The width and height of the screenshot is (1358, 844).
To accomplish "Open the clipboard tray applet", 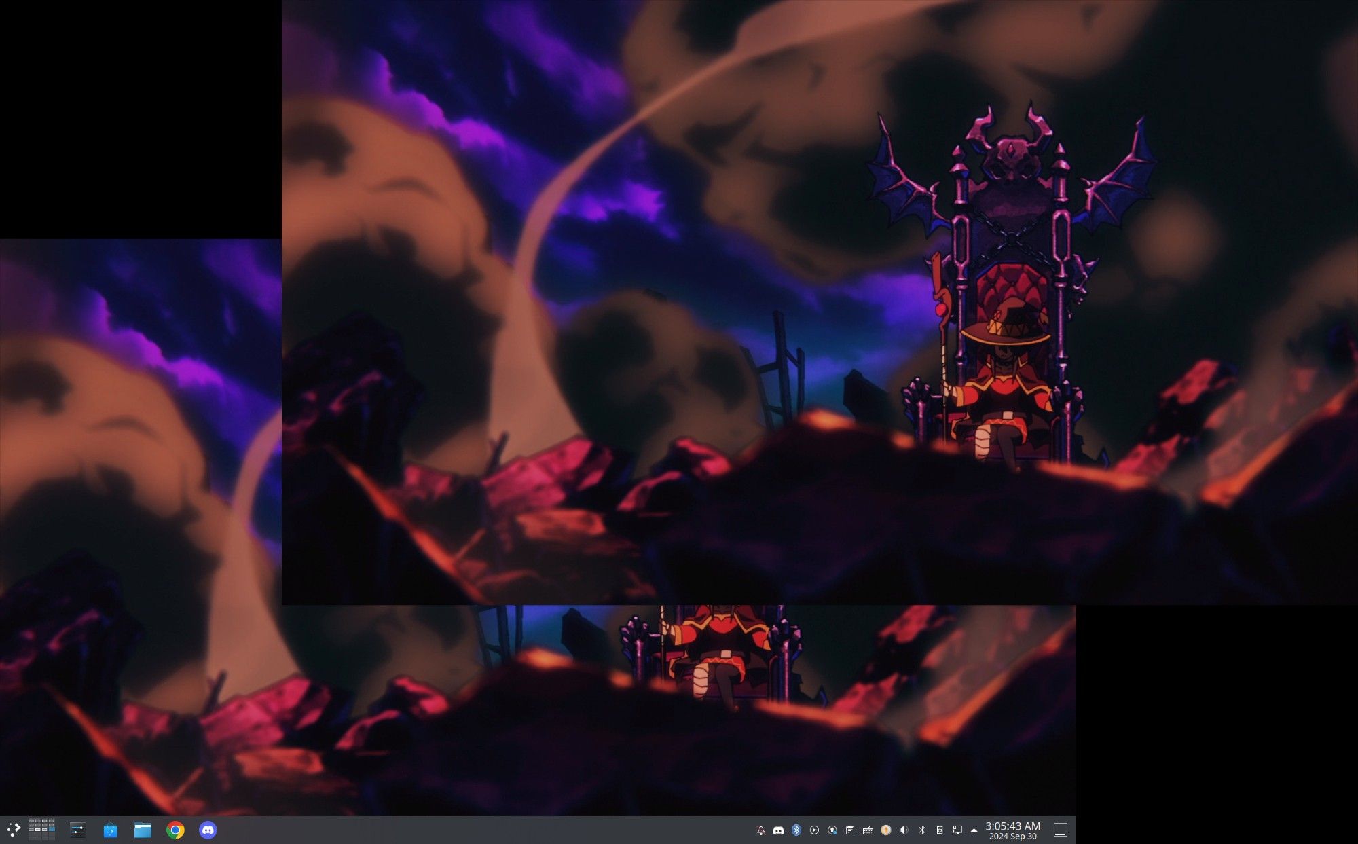I will [x=850, y=830].
